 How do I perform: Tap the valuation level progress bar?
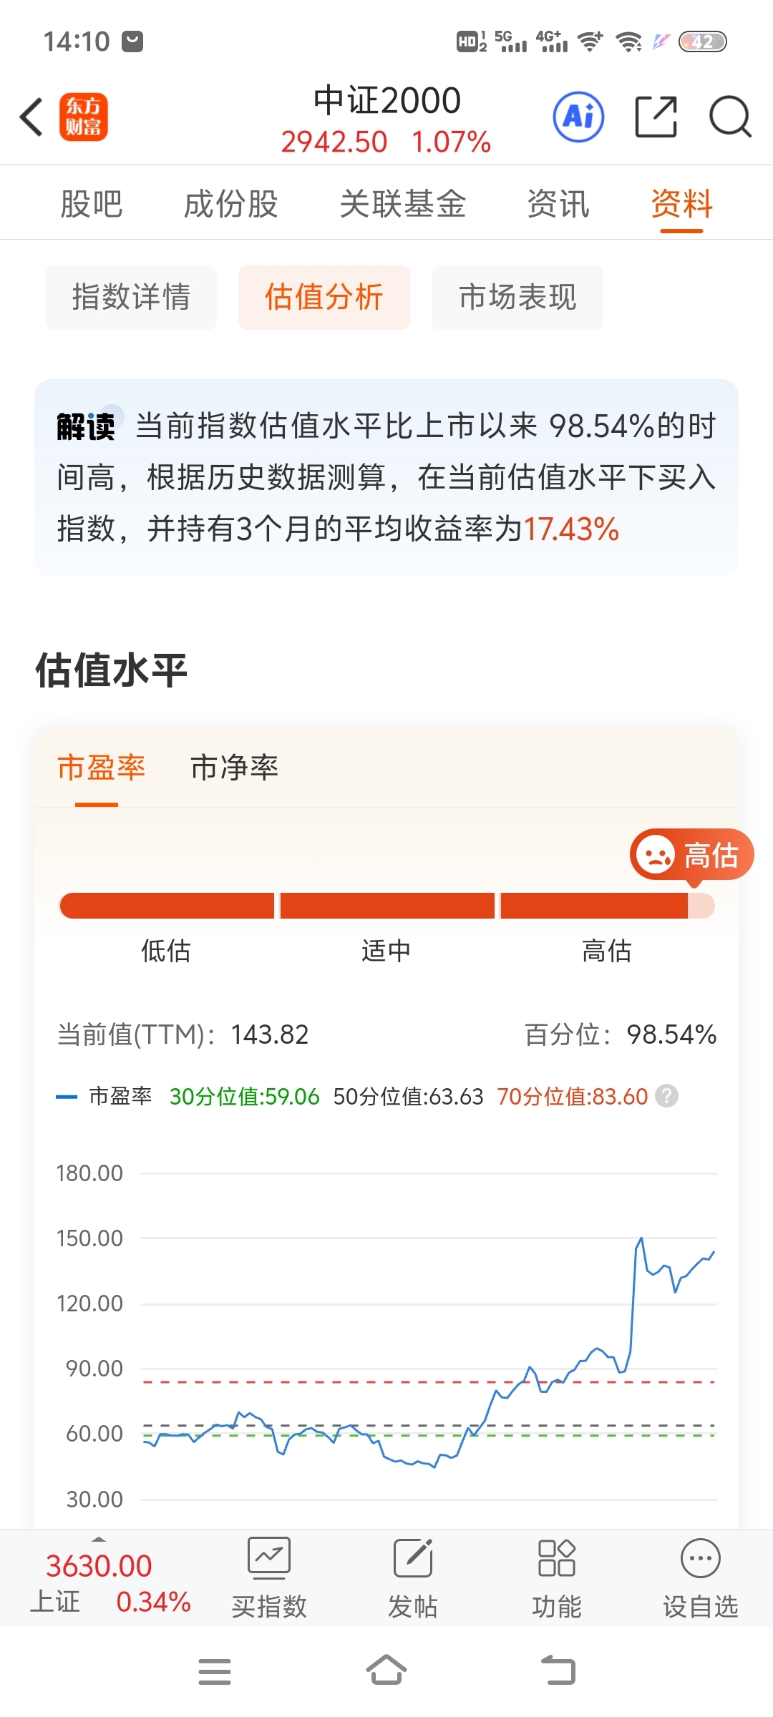(387, 905)
